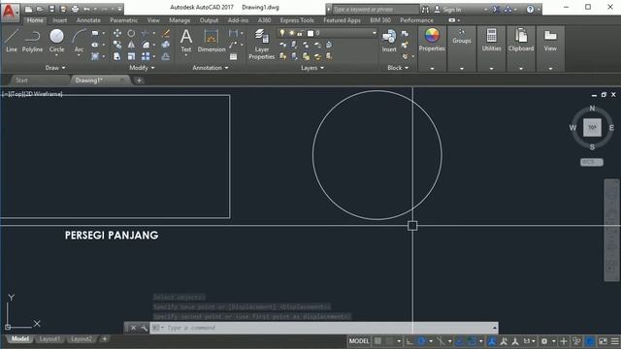The height and width of the screenshot is (349, 621).
Task: Open the Parametric ribbon tab
Action: pyautogui.click(x=123, y=20)
